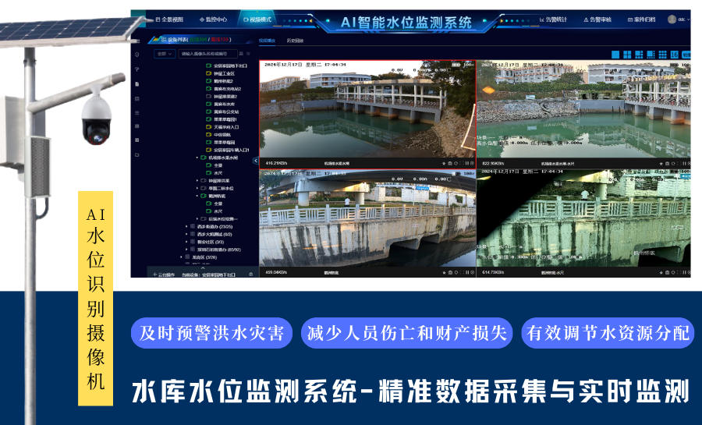Image resolution: width=702 pixels, height=425 pixels.
Task: Expand the 后瑞水位检测 tree node
Action: pos(197,219)
